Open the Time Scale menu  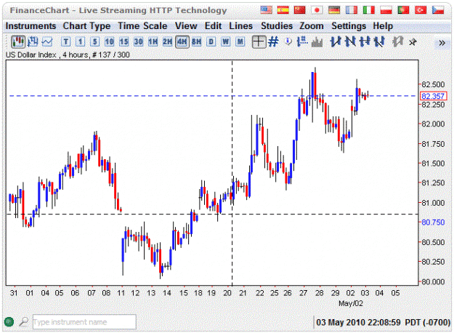click(x=142, y=26)
